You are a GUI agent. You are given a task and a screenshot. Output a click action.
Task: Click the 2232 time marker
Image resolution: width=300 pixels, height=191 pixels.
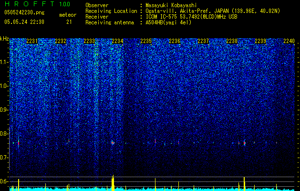61,41
